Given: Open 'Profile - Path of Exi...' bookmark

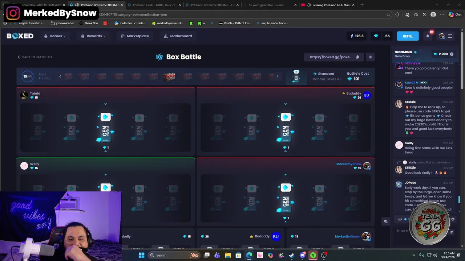Looking at the screenshot, I should [235, 23].
